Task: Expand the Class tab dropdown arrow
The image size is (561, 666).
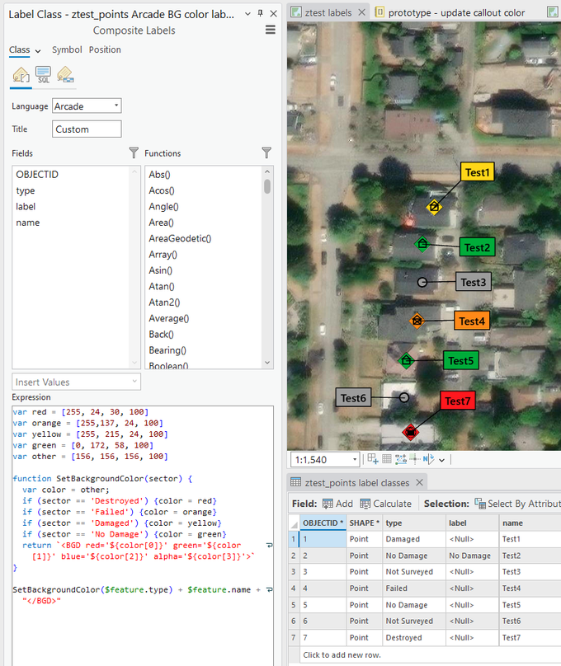Action: (38, 51)
